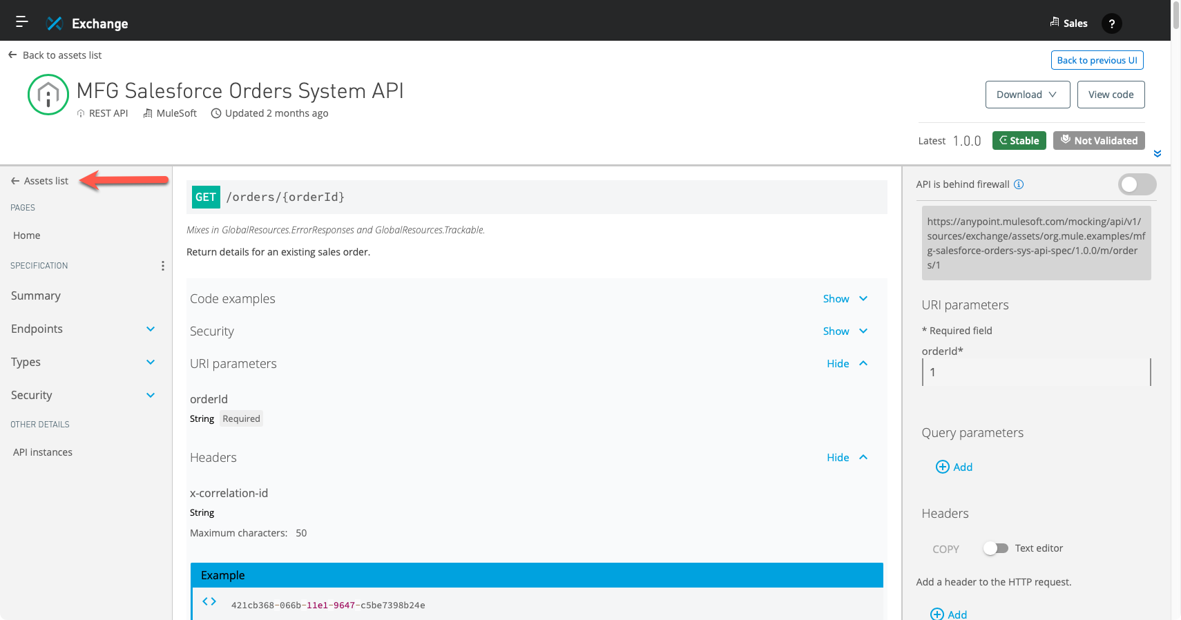
Task: Hide the URI parameters section
Action: pos(847,364)
